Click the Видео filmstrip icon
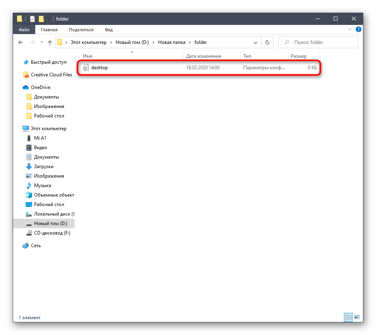The image size is (376, 335). (x=29, y=148)
